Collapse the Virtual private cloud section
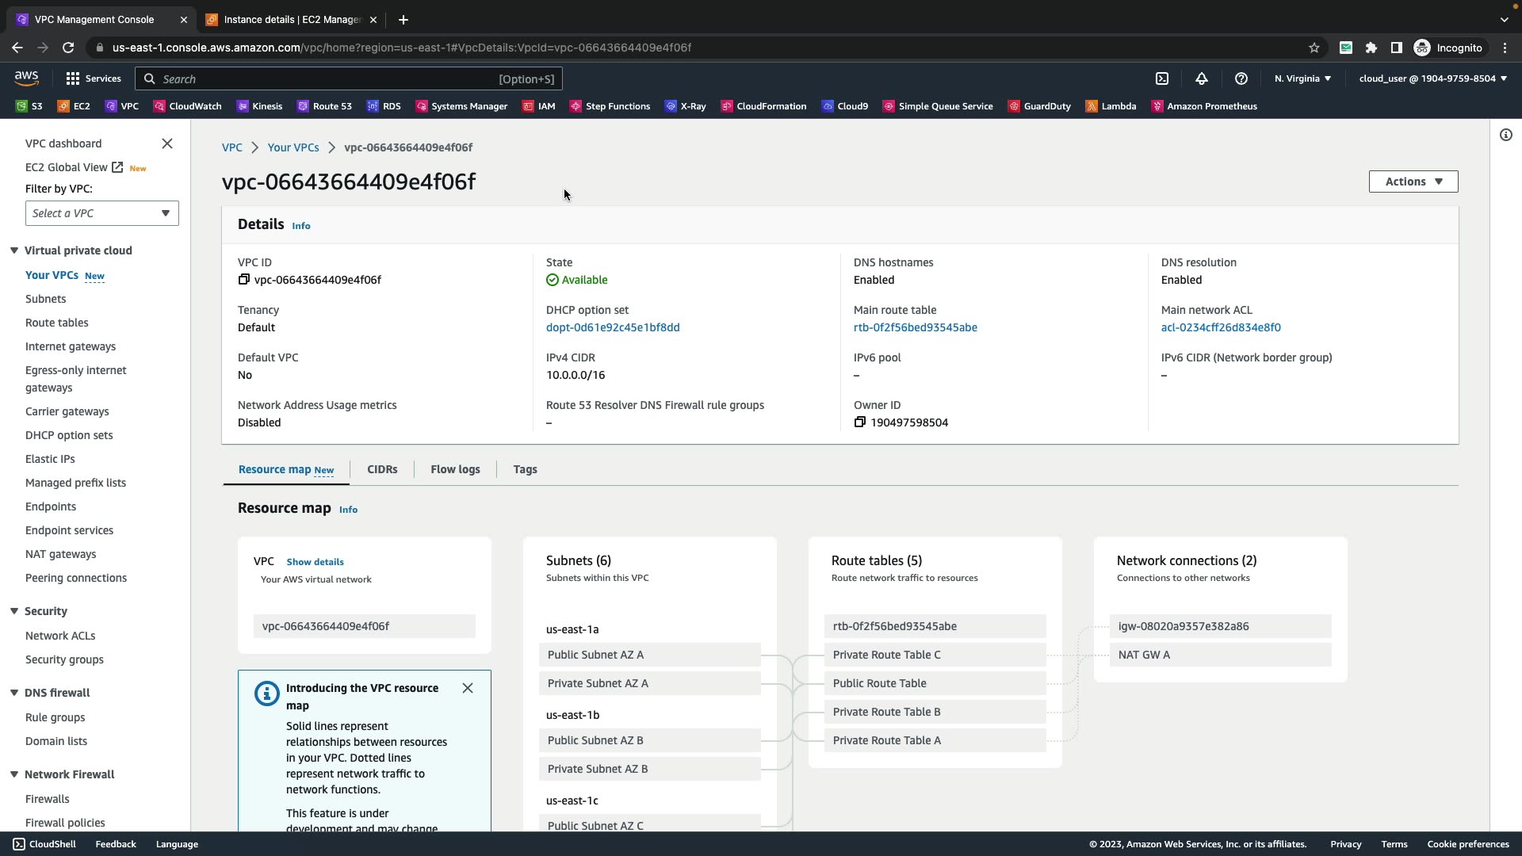The height and width of the screenshot is (856, 1522). (x=14, y=250)
